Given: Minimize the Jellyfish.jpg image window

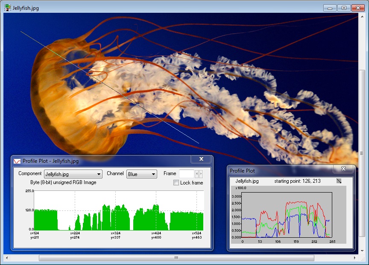Looking at the screenshot, I should tap(330, 8).
